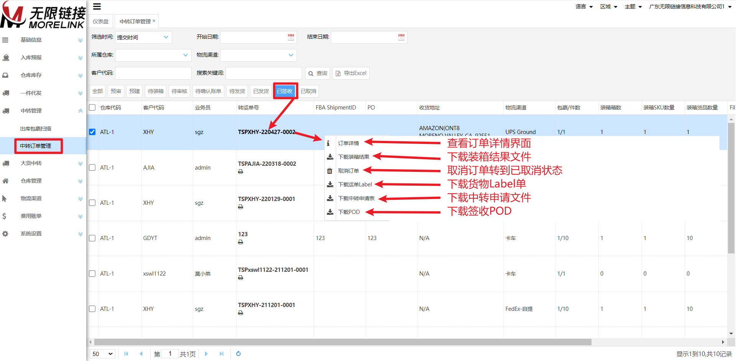The width and height of the screenshot is (736, 361).
Task: Click 基础信息 sidebar list icon
Action: pos(5,40)
